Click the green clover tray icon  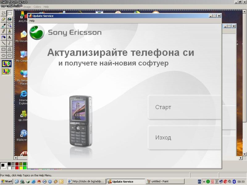[208, 182]
